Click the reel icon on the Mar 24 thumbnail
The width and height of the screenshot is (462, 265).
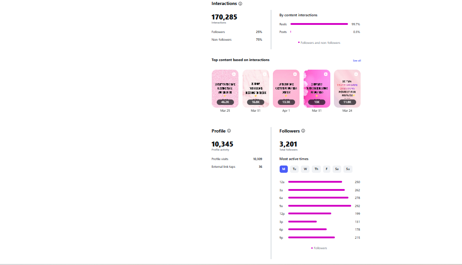pyautogui.click(x=356, y=74)
